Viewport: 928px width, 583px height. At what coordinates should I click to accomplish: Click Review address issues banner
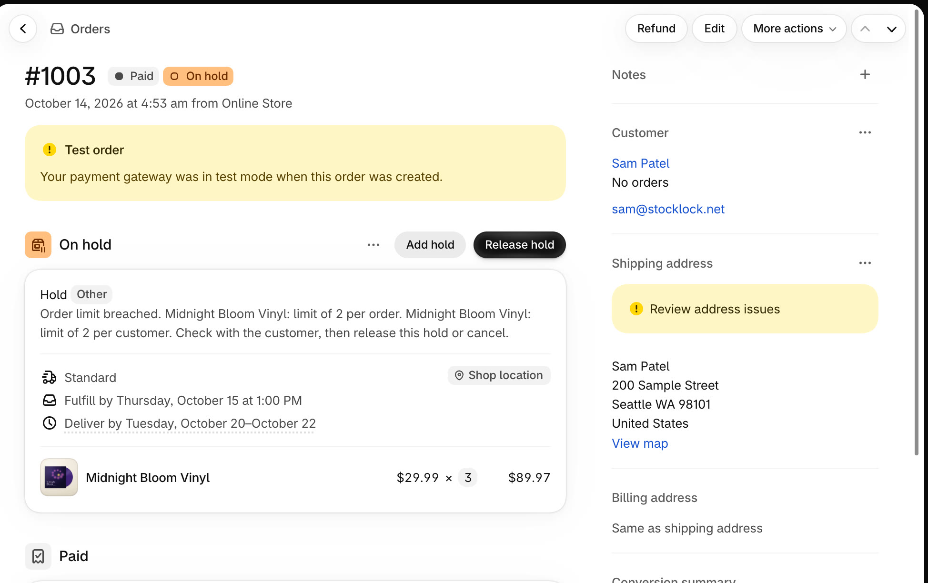tap(745, 309)
